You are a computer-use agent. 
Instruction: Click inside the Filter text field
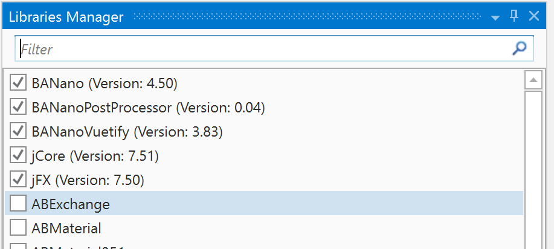coord(260,49)
